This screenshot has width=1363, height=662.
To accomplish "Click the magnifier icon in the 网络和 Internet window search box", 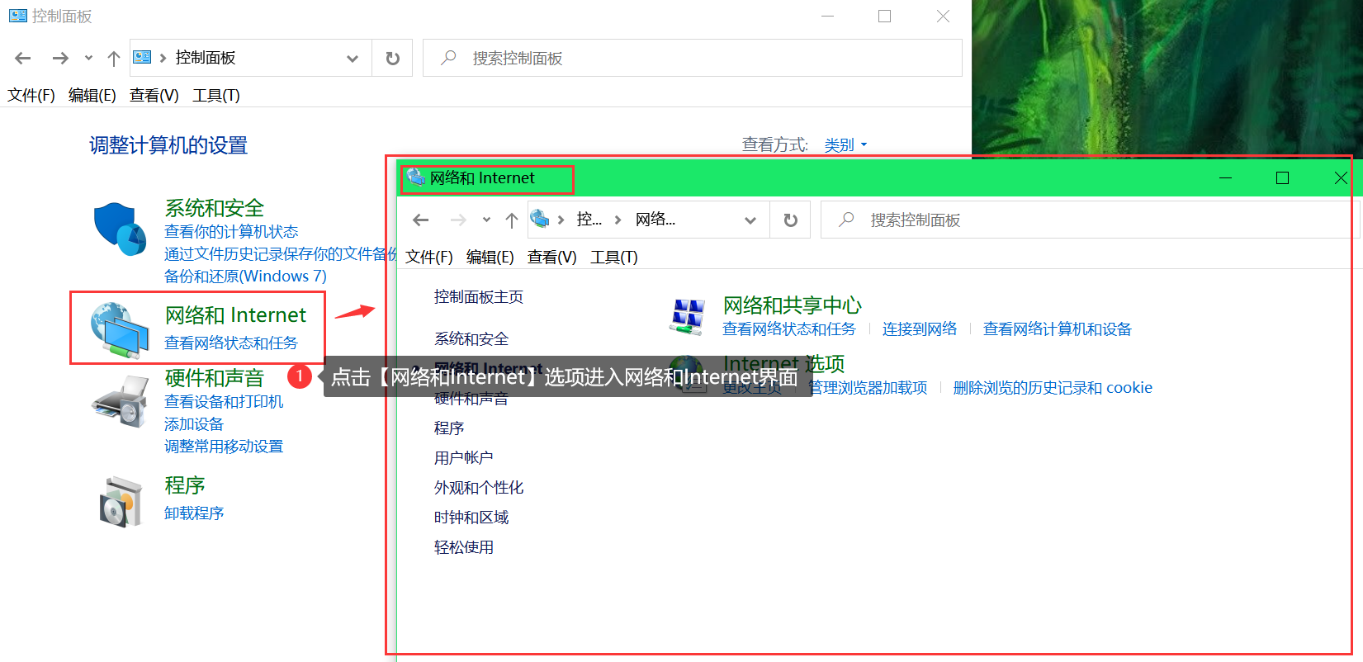I will point(846,220).
